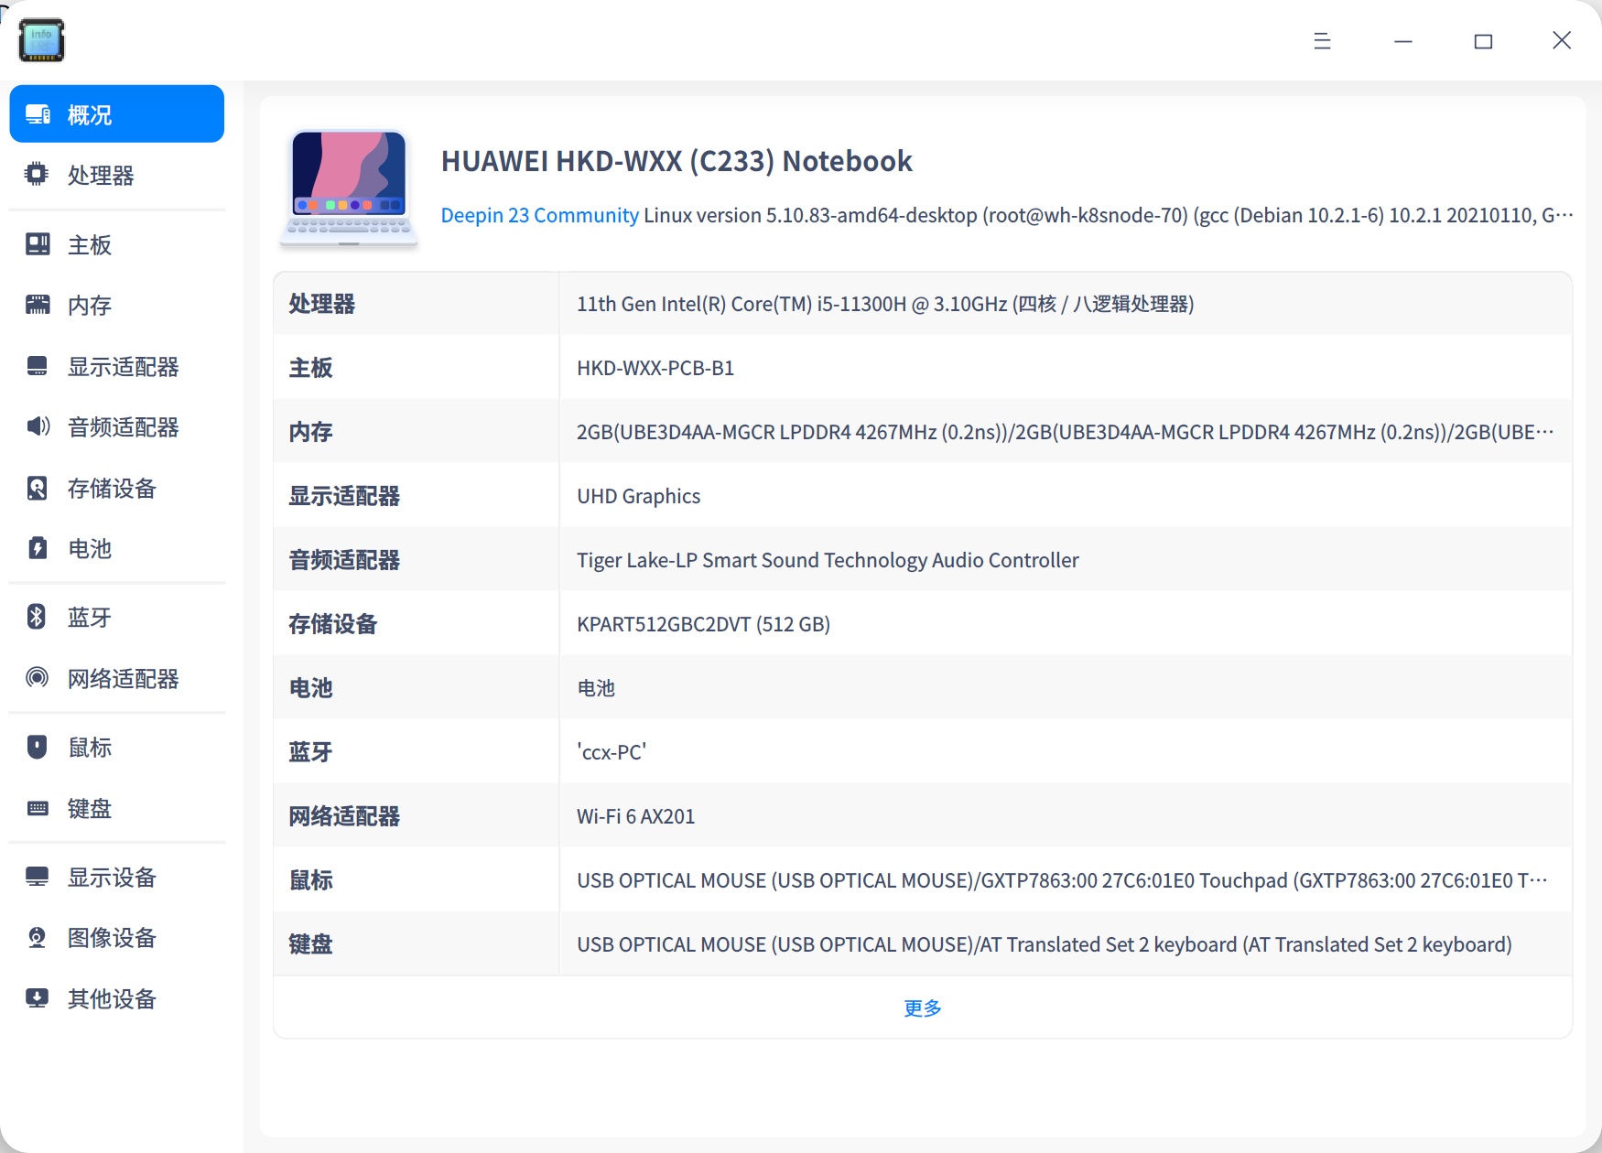Click the 蓝牙 row label in table
This screenshot has height=1153, width=1602.
point(311,752)
